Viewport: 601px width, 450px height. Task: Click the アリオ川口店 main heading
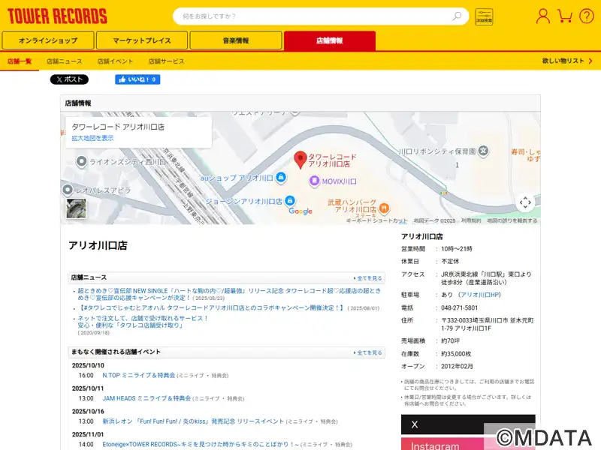(98, 245)
